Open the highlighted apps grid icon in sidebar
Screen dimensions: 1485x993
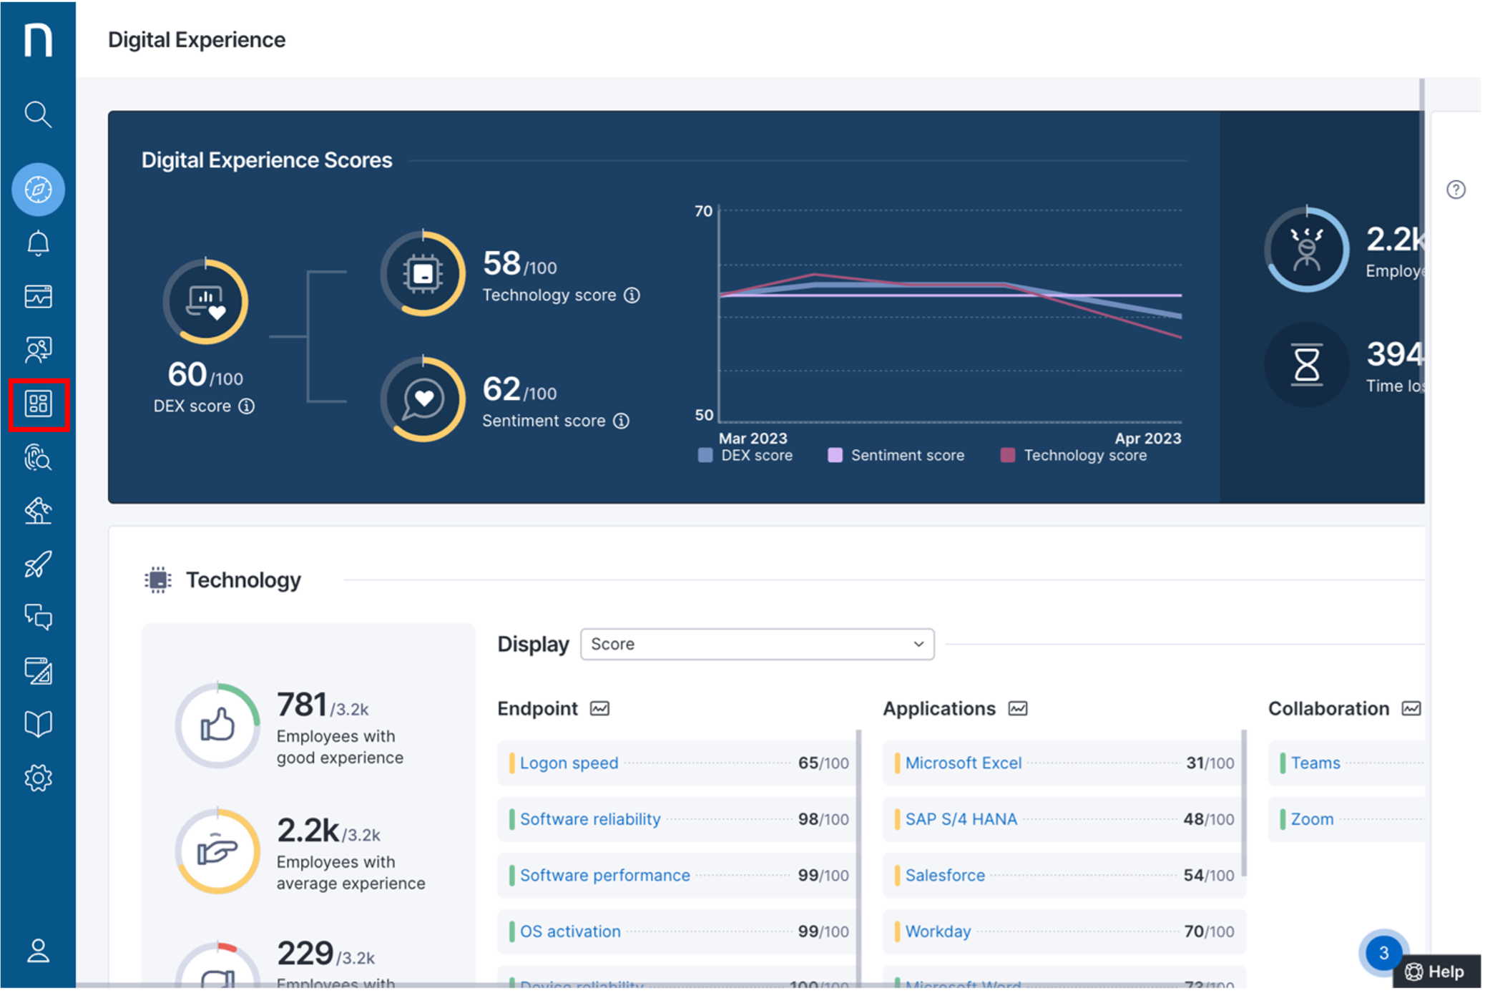tap(38, 403)
